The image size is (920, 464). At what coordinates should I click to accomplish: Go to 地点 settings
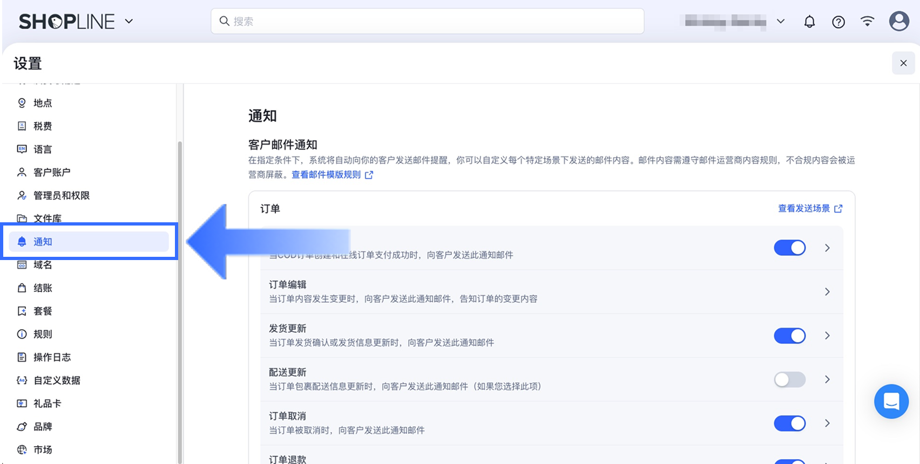[x=43, y=103]
